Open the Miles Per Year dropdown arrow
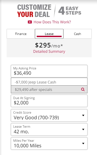Screen dimensions: 97x155 tap(83, 143)
